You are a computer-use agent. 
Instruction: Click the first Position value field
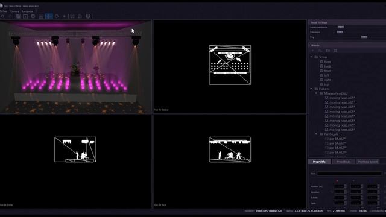point(340,186)
